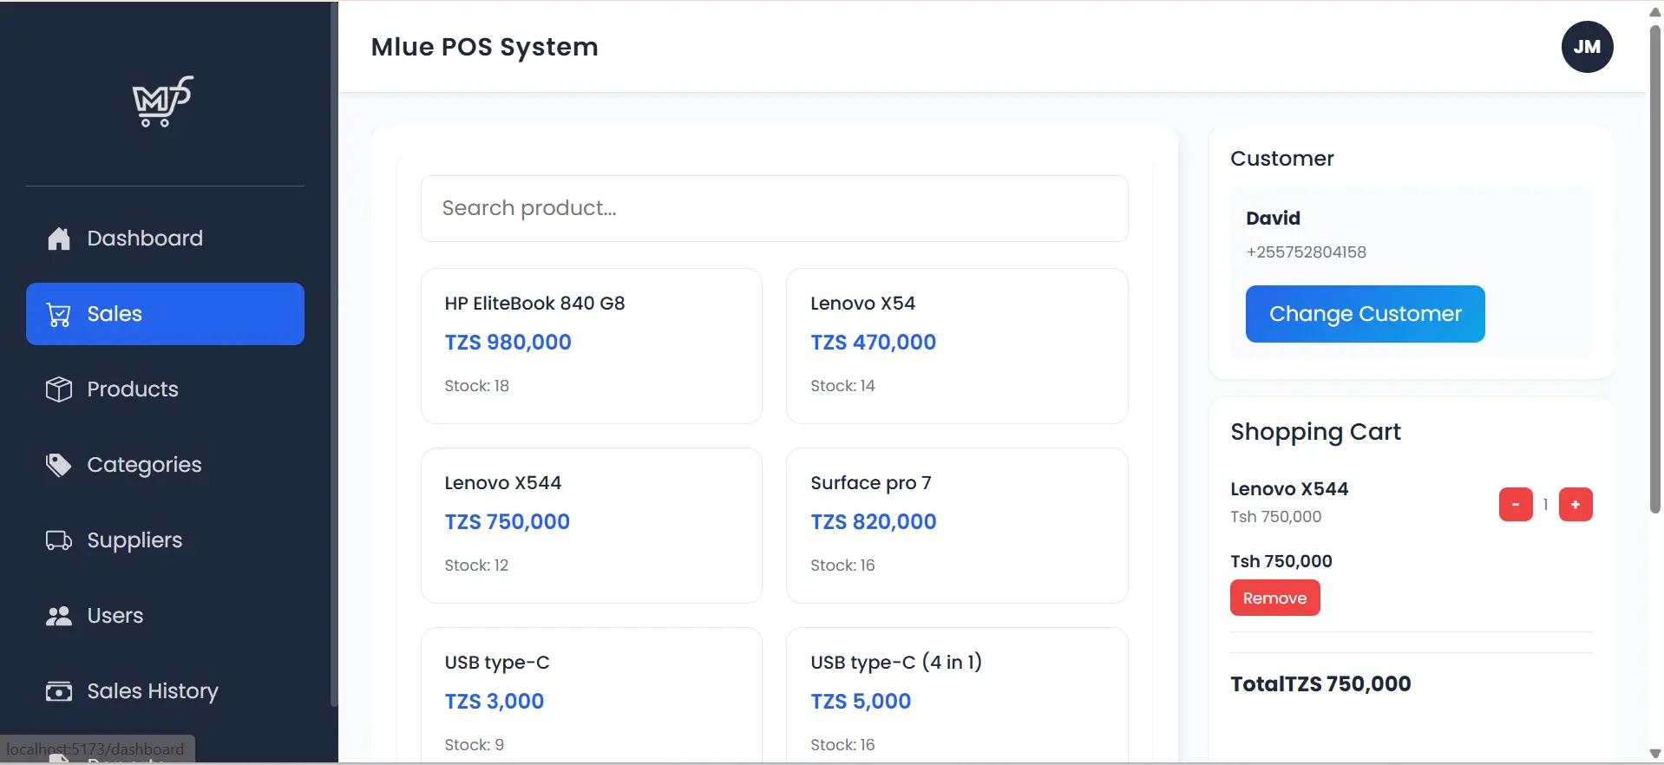The width and height of the screenshot is (1664, 765).
Task: Click the sidebar scrollbar
Action: click(x=334, y=354)
